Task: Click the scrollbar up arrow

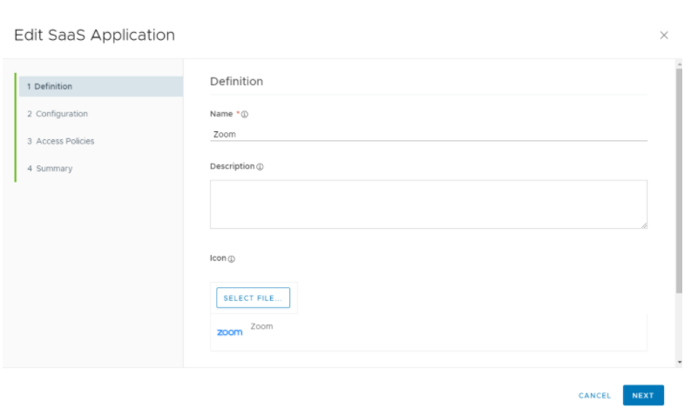Action: [679, 64]
